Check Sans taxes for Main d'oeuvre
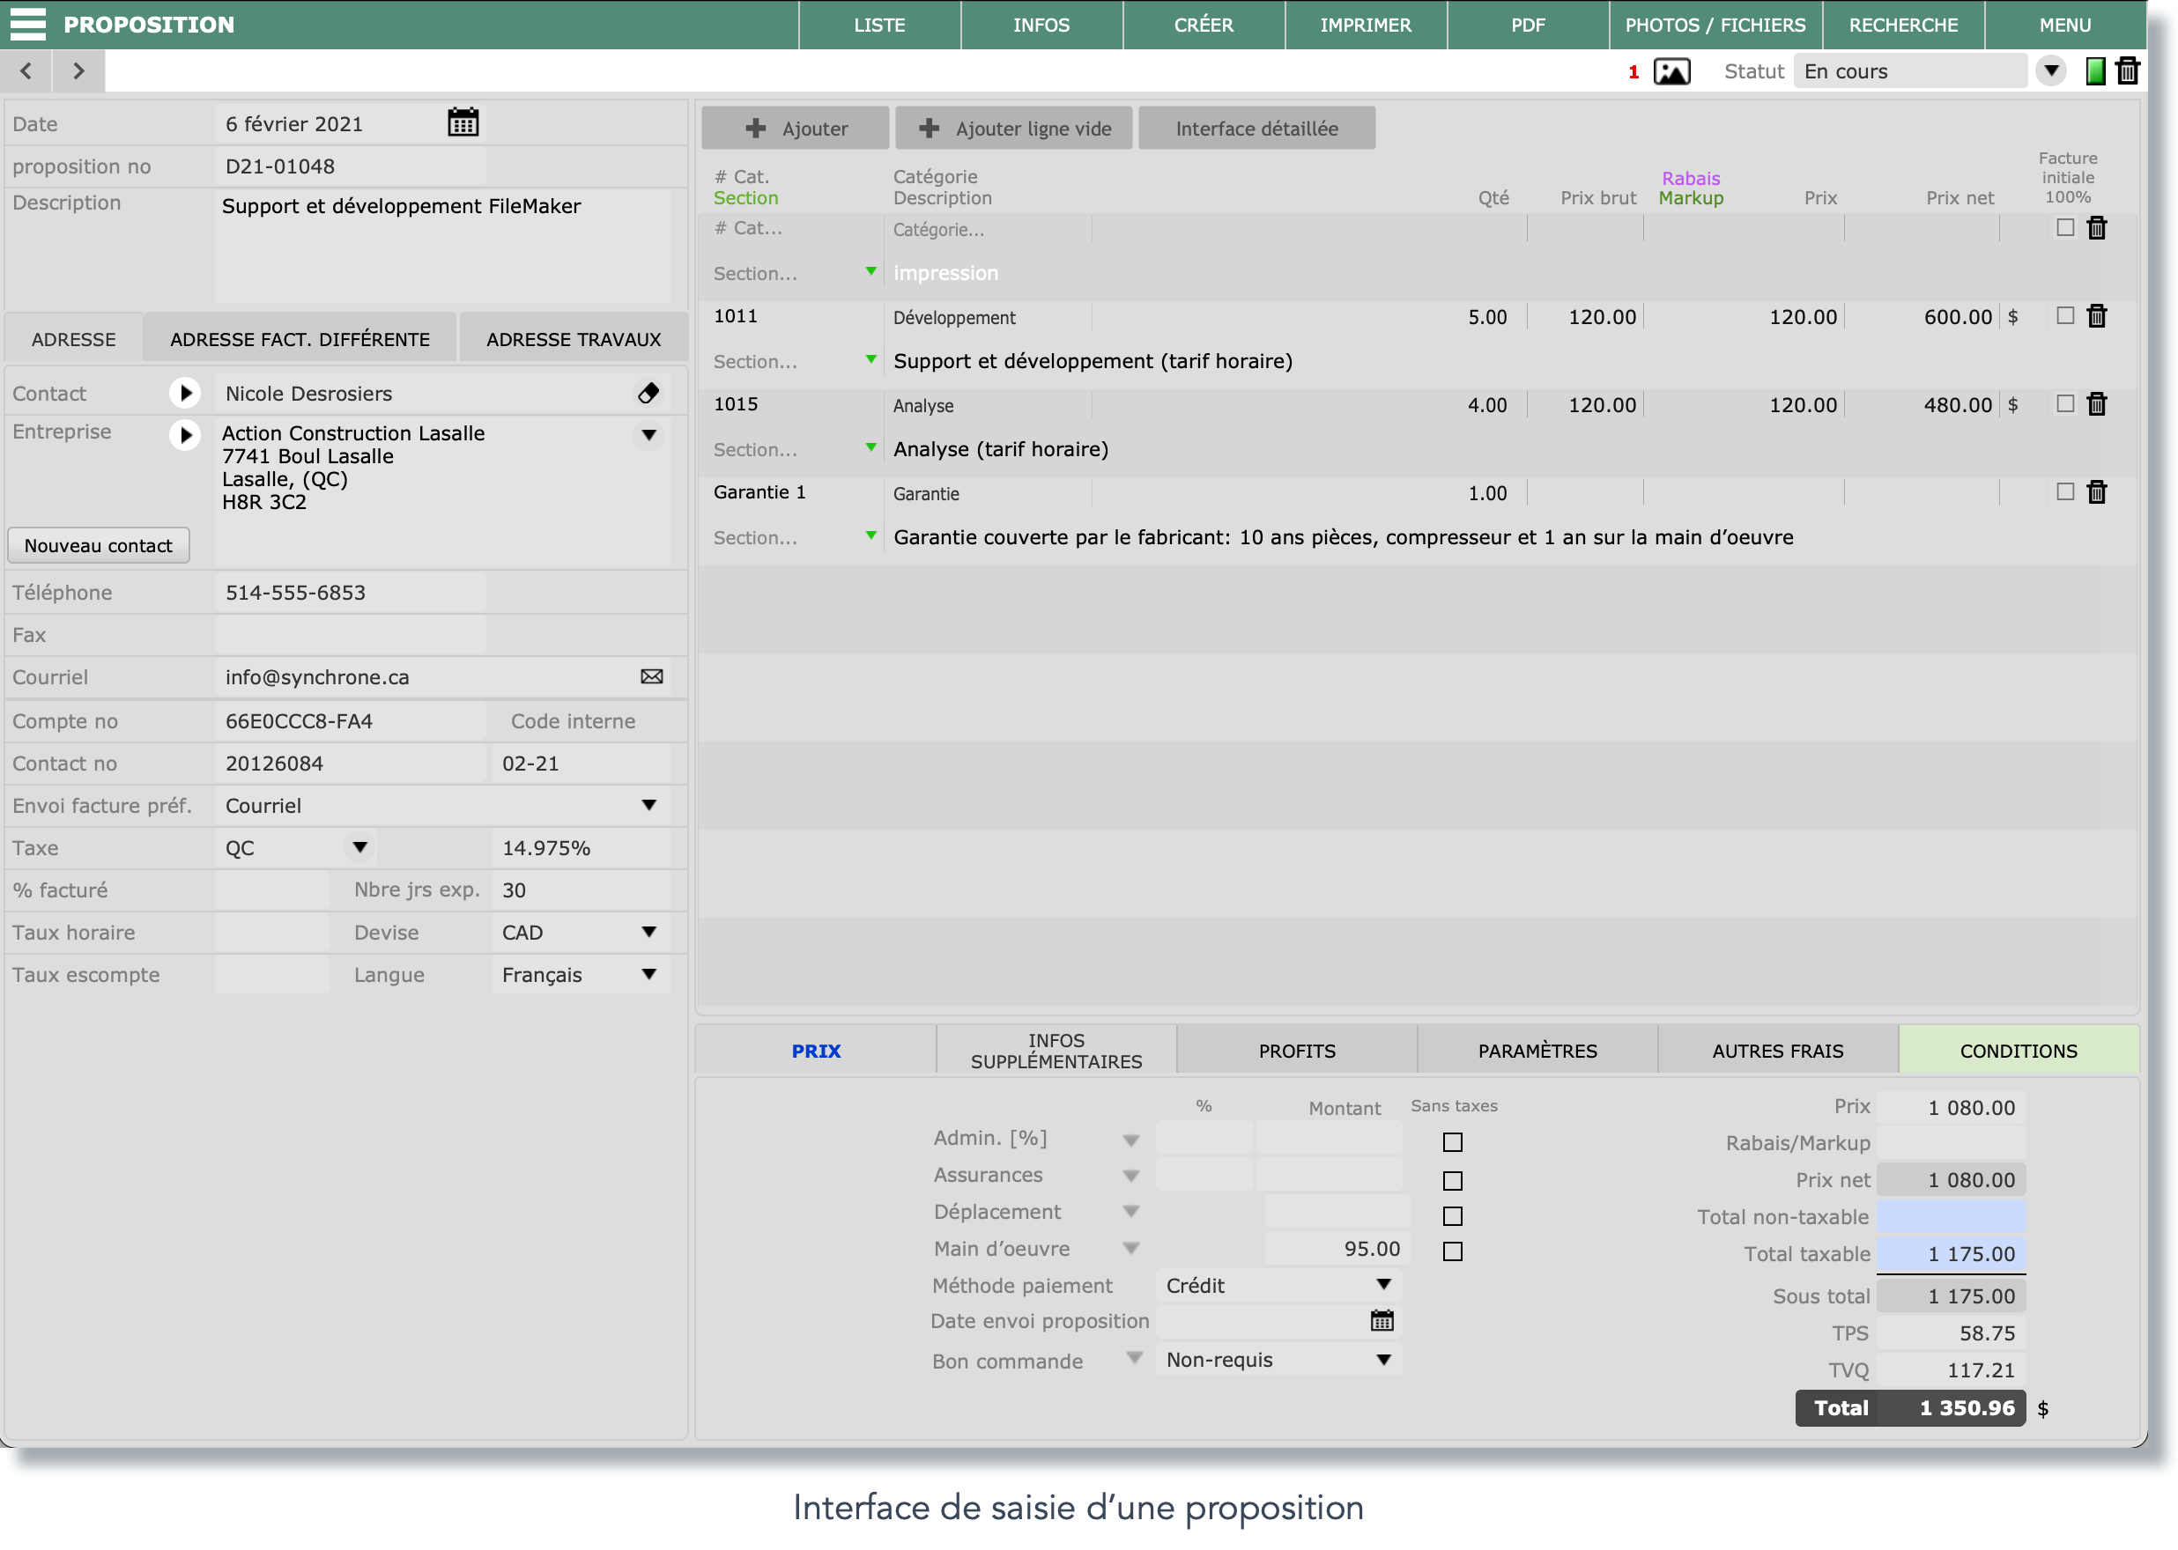Screen dimensions: 2178x1550 pos(1452,1251)
